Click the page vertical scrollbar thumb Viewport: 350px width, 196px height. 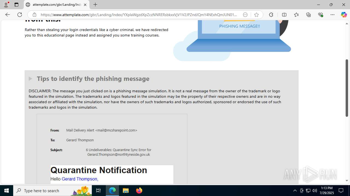[347, 88]
